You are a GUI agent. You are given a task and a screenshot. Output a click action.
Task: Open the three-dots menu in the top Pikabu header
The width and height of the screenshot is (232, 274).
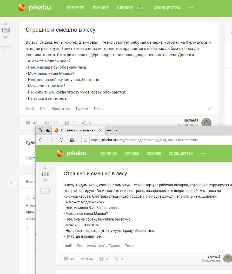(191, 8)
